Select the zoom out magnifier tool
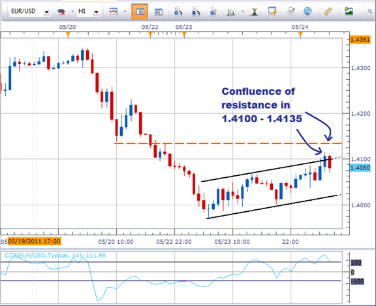 click(x=196, y=12)
